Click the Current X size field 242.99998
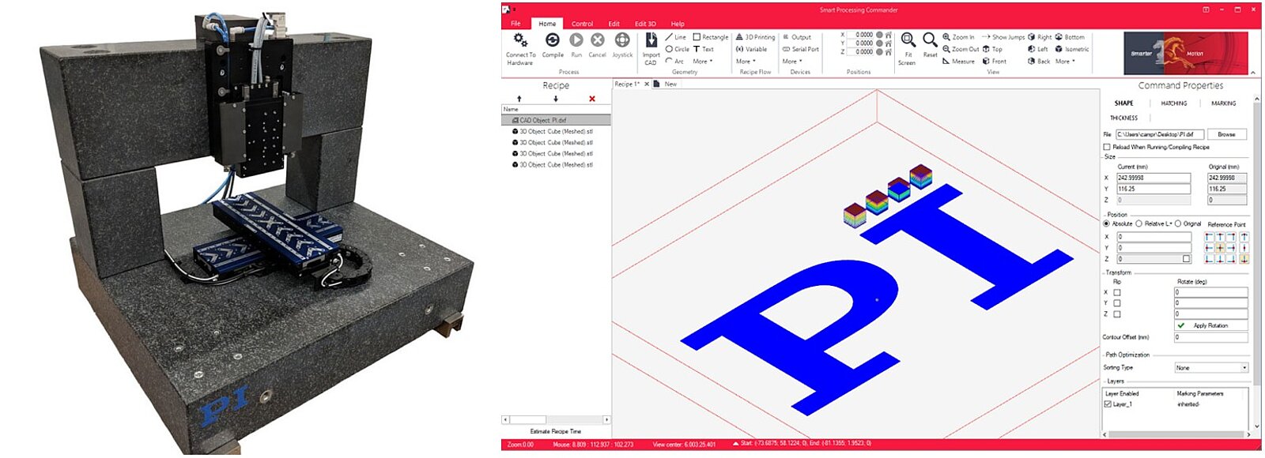This screenshot has width=1265, height=458. [1154, 178]
